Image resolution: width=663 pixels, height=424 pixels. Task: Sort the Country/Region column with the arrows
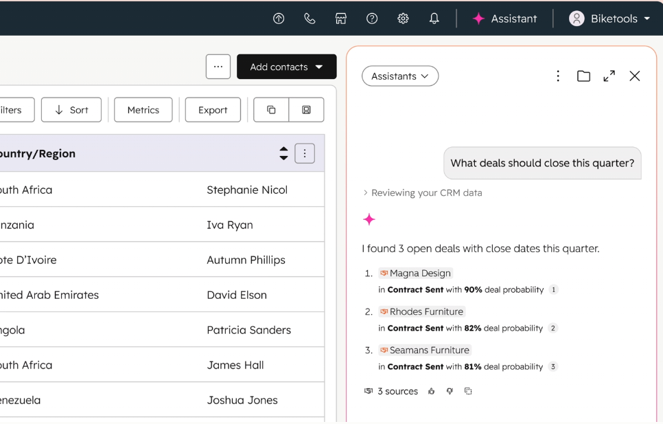(x=283, y=153)
